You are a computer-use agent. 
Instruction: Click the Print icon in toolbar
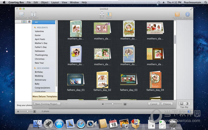(x=102, y=14)
